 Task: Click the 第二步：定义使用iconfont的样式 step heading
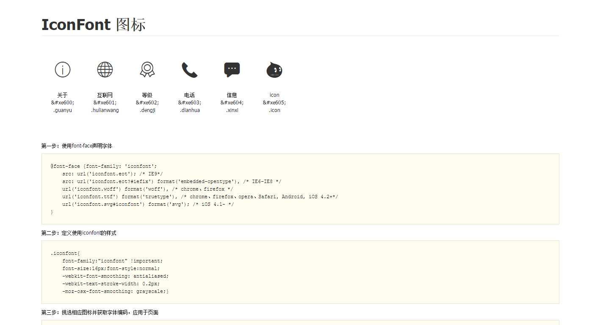click(x=79, y=233)
